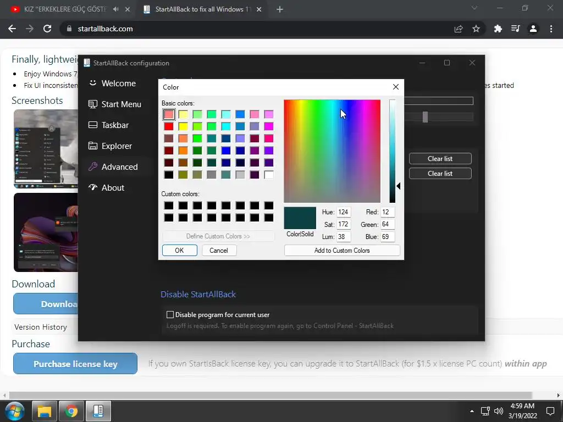Click the Lum value field
This screenshot has width=563, height=422.
point(344,237)
